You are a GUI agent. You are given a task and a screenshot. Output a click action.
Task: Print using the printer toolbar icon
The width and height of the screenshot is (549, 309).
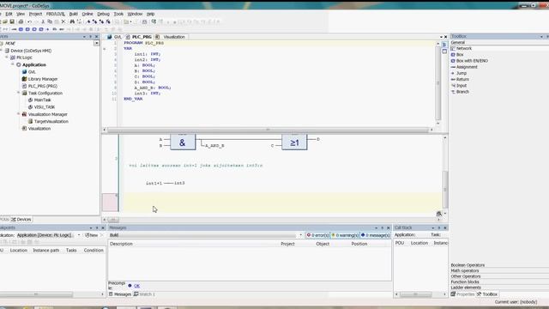[21, 21]
